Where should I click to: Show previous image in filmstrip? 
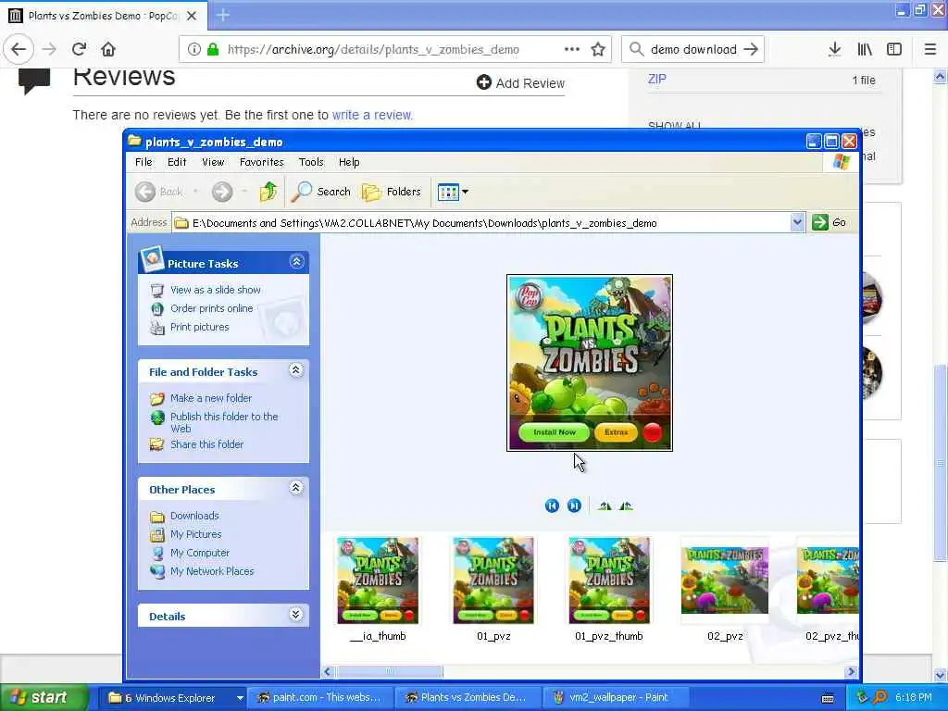click(x=552, y=506)
